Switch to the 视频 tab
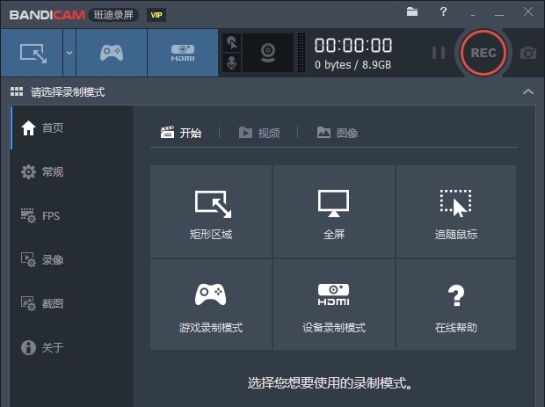Viewport: 545px width, 407px height. coord(259,133)
